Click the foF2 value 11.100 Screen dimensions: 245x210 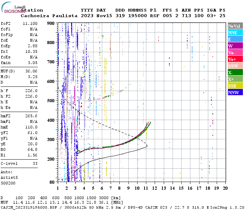(30, 23)
